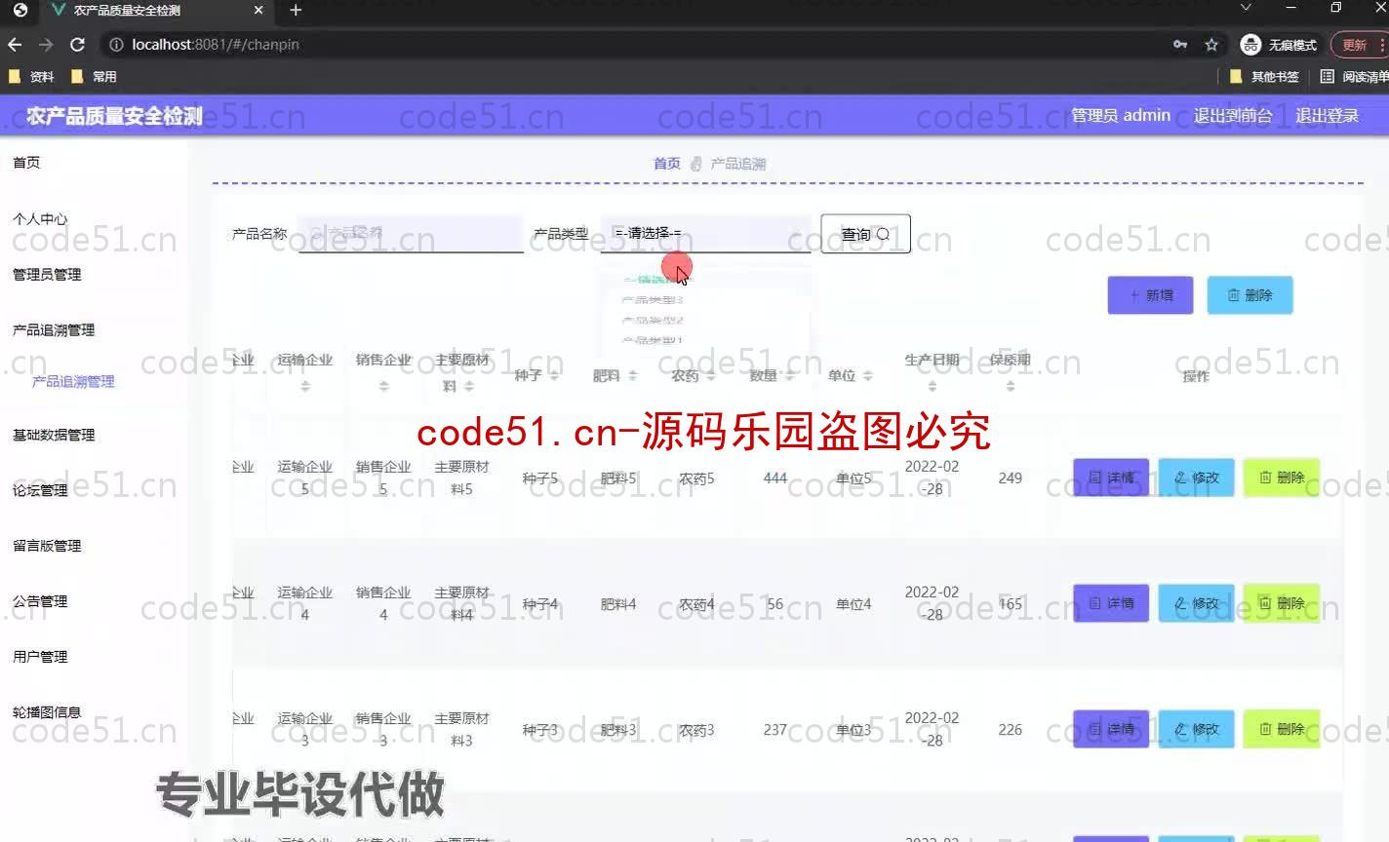Sort by 销售企业 column arrows

coord(383,387)
